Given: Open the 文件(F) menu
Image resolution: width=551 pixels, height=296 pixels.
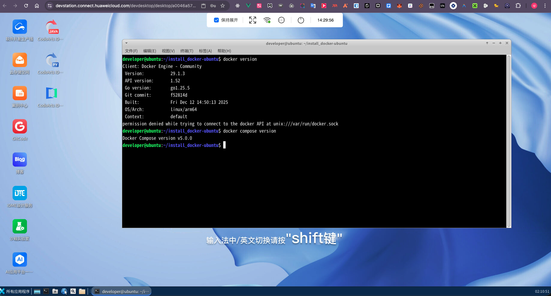Looking at the screenshot, I should 131,51.
